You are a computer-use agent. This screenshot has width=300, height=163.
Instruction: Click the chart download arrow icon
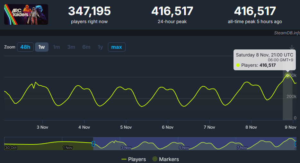(292, 47)
